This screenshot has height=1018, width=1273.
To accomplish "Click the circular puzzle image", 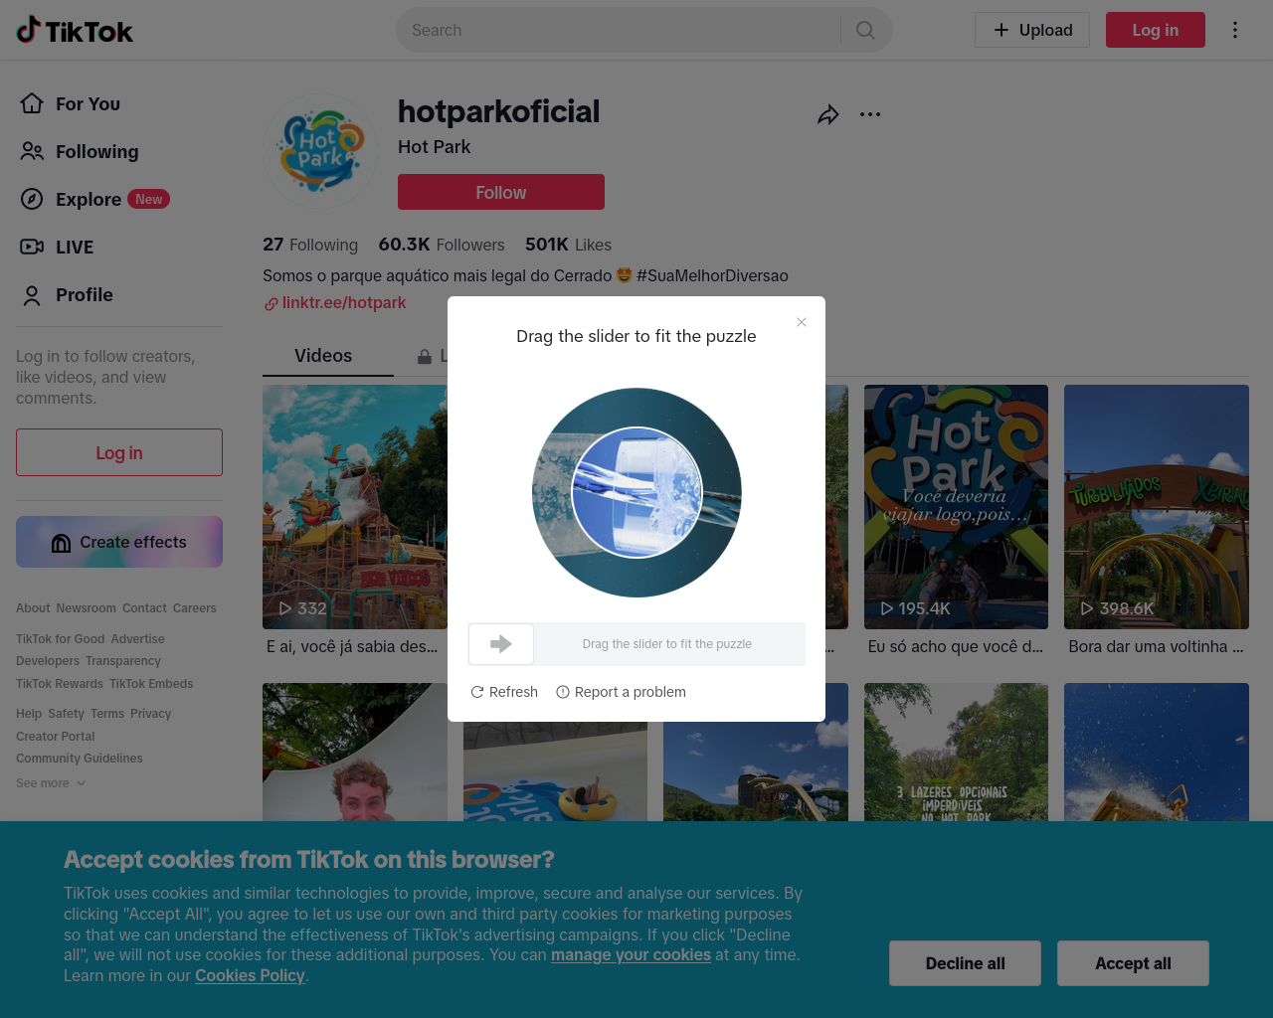I will [636, 492].
